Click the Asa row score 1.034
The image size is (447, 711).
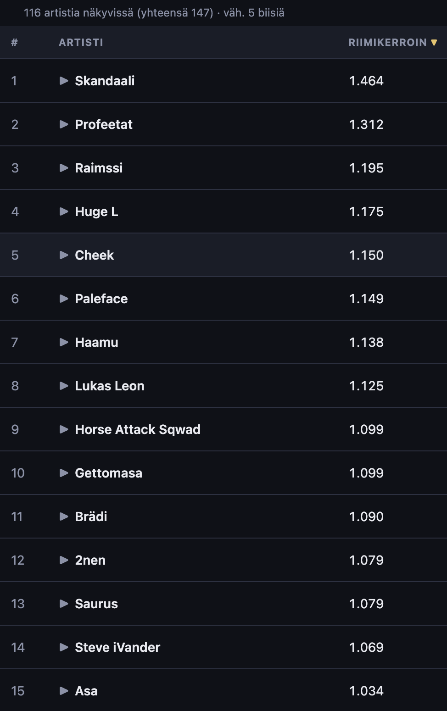pos(366,691)
